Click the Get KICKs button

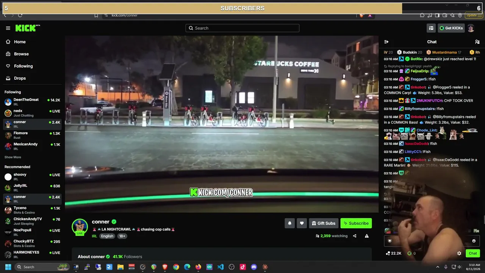[x=451, y=28]
